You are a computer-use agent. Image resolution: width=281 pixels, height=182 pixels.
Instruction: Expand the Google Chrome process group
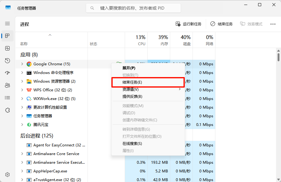[x=22, y=64]
